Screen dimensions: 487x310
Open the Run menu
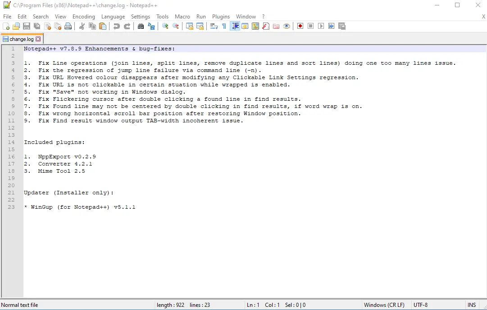pyautogui.click(x=201, y=17)
